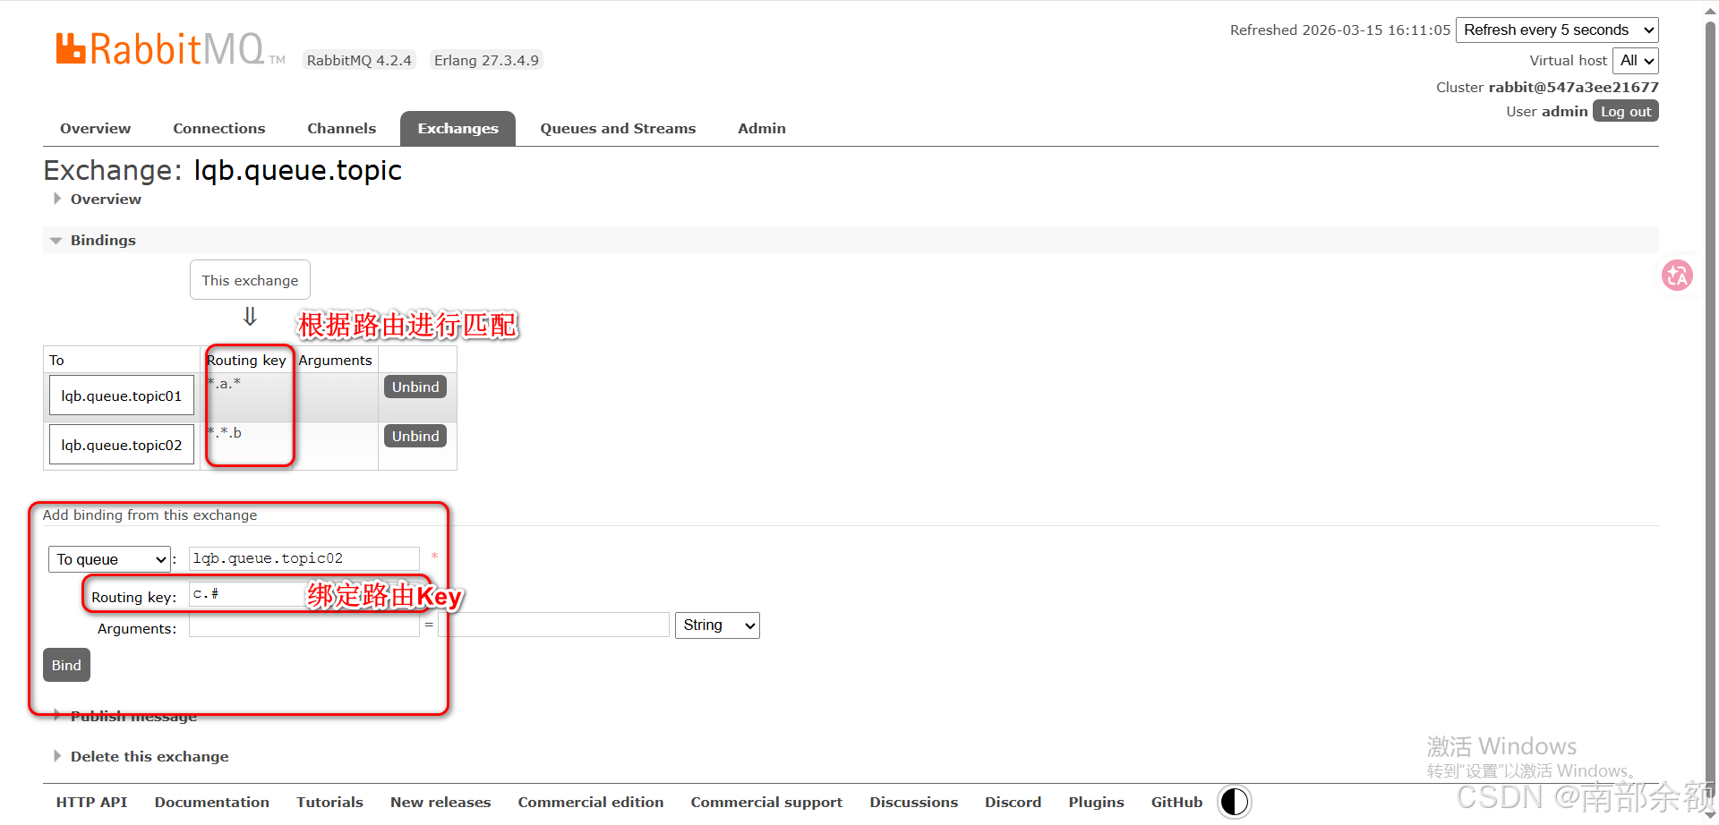Screen dimensions: 1719x825
Task: Open the Admin tab
Action: (x=762, y=129)
